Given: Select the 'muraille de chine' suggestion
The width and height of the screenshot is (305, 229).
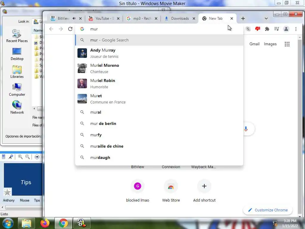Looking at the screenshot, I should tap(159, 146).
